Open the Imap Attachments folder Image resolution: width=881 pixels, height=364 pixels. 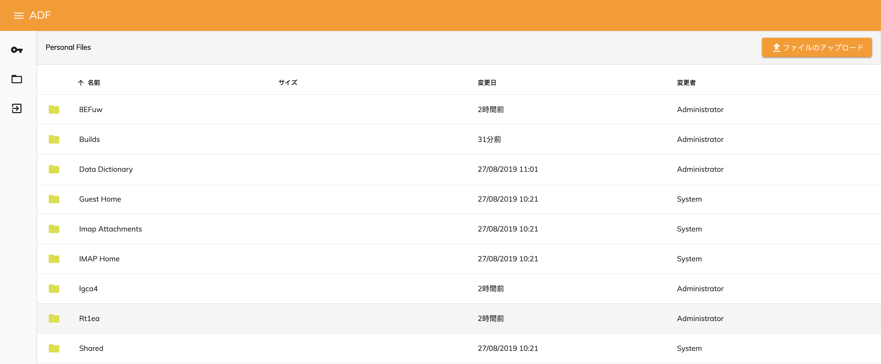[110, 229]
